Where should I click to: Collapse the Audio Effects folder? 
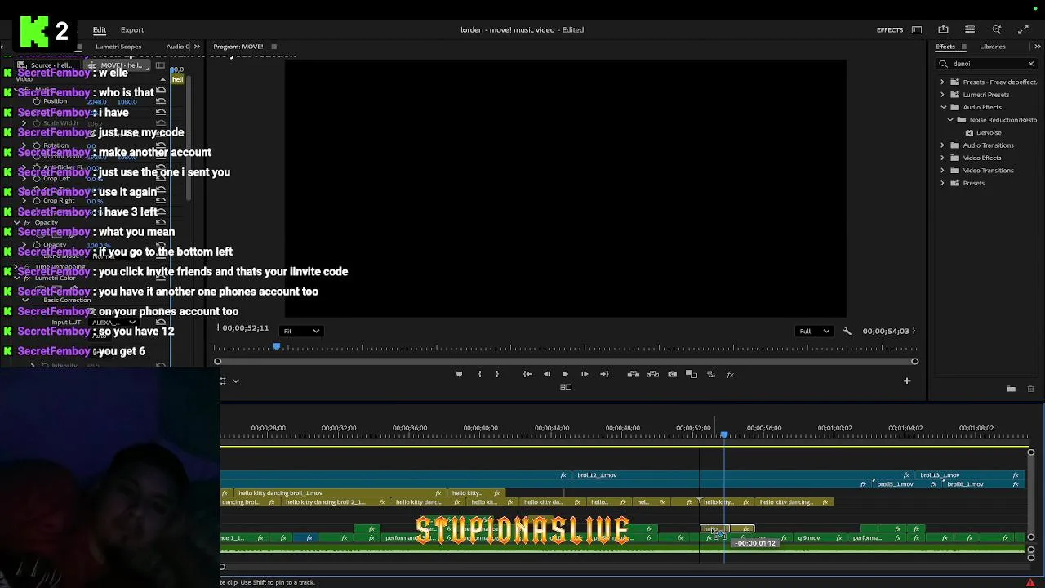click(943, 107)
